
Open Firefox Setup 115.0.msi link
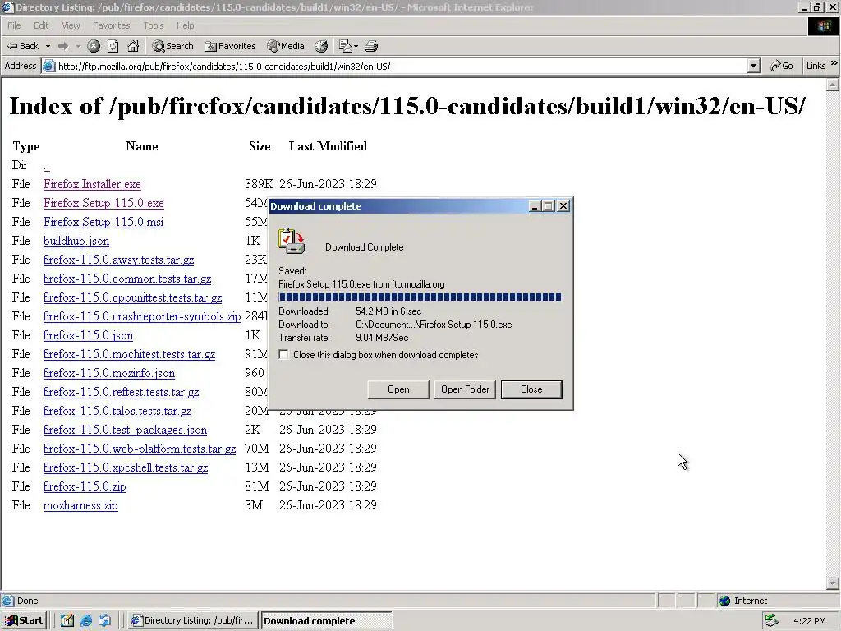pos(103,222)
